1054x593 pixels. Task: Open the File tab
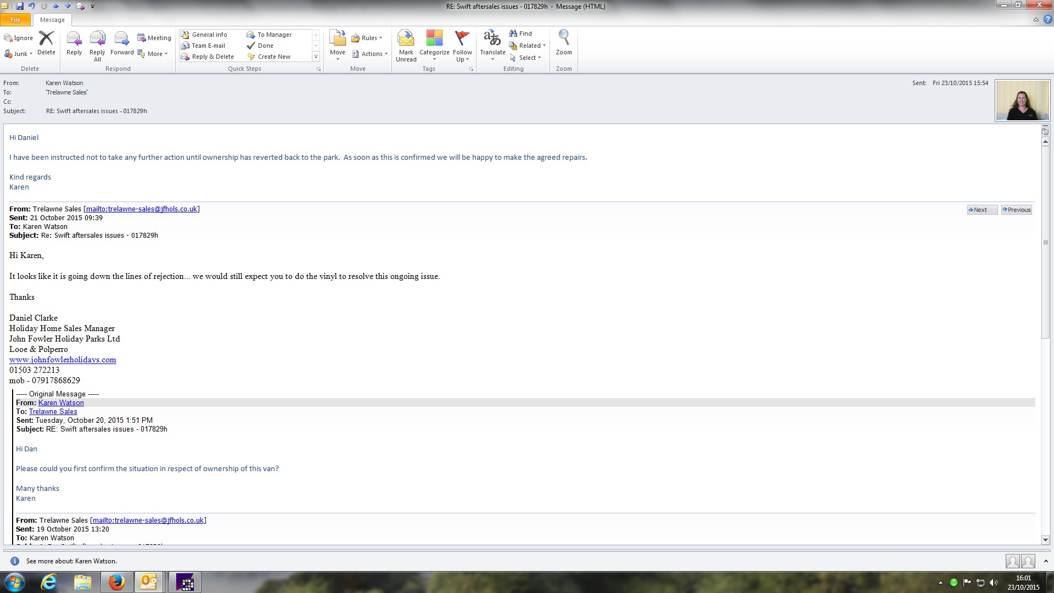(x=15, y=20)
